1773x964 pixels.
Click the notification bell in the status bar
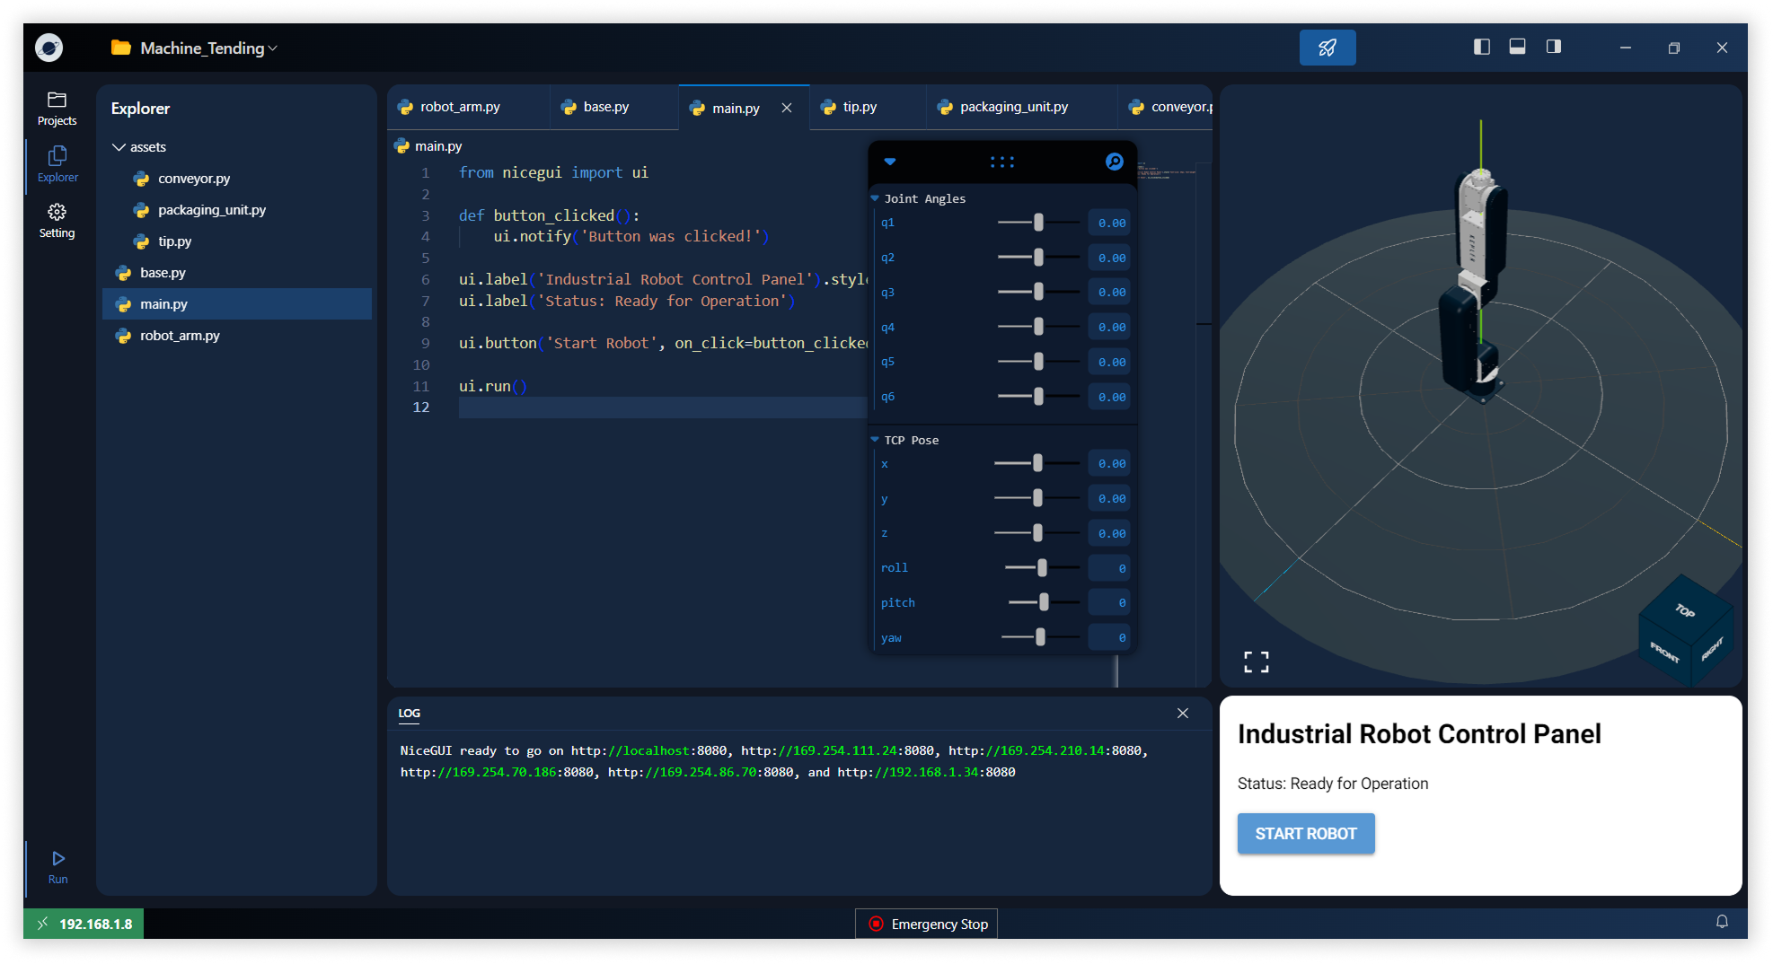pos(1722,923)
